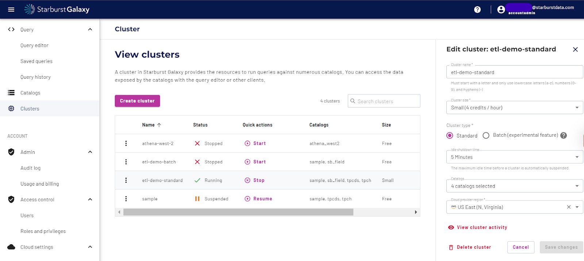
Task: Select the Standard cluster type
Action: (450, 136)
